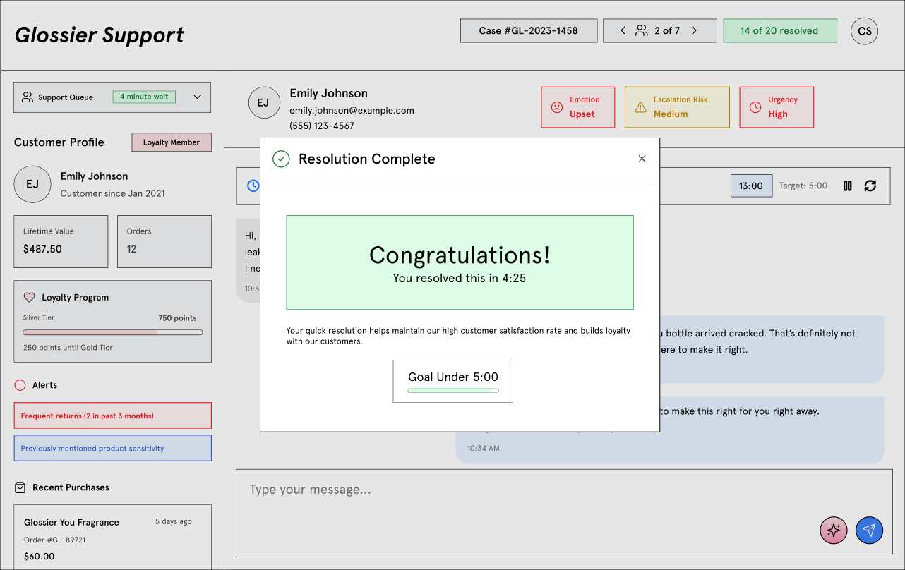Open the CS agent avatar
905x570 pixels.
click(x=865, y=31)
